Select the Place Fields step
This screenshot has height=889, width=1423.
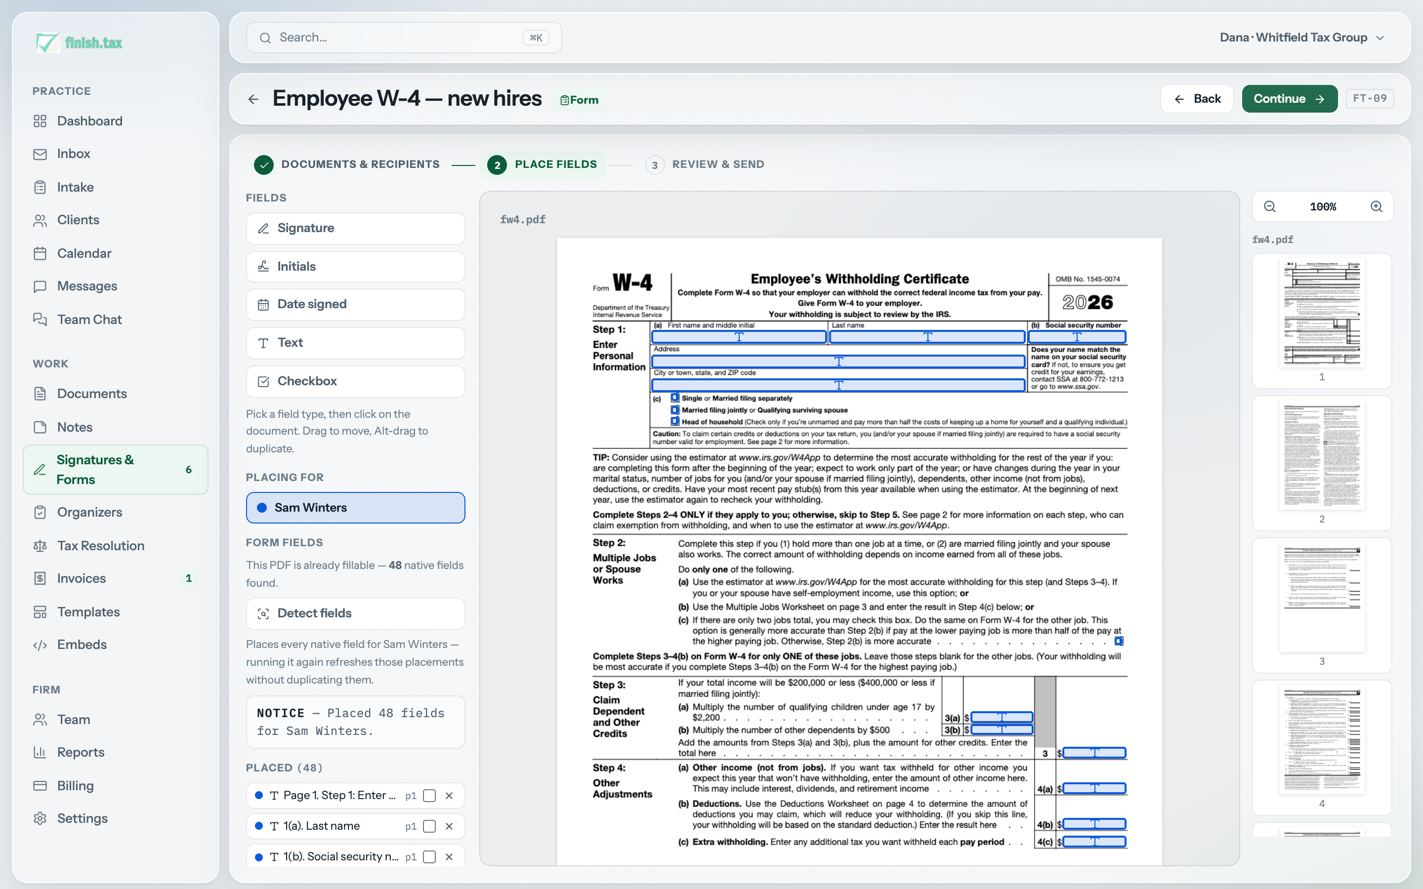pyautogui.click(x=543, y=164)
